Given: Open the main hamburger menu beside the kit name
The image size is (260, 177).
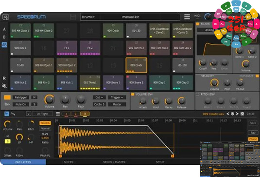Looking at the screenshot, I should pos(187,17).
